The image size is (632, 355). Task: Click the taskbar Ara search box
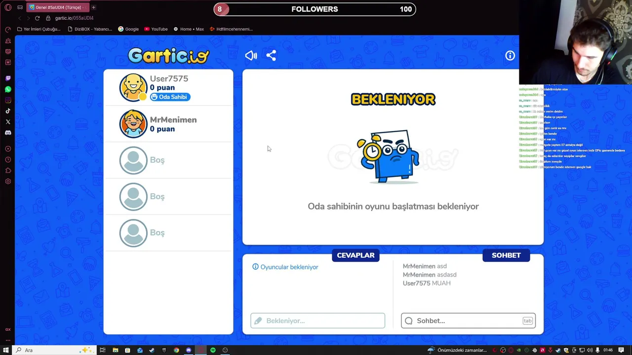(x=54, y=350)
